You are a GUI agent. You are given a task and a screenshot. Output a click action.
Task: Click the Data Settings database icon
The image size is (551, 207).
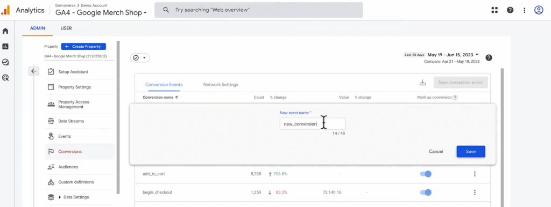51,197
